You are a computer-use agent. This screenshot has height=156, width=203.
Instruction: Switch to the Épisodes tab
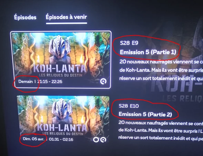25,17
